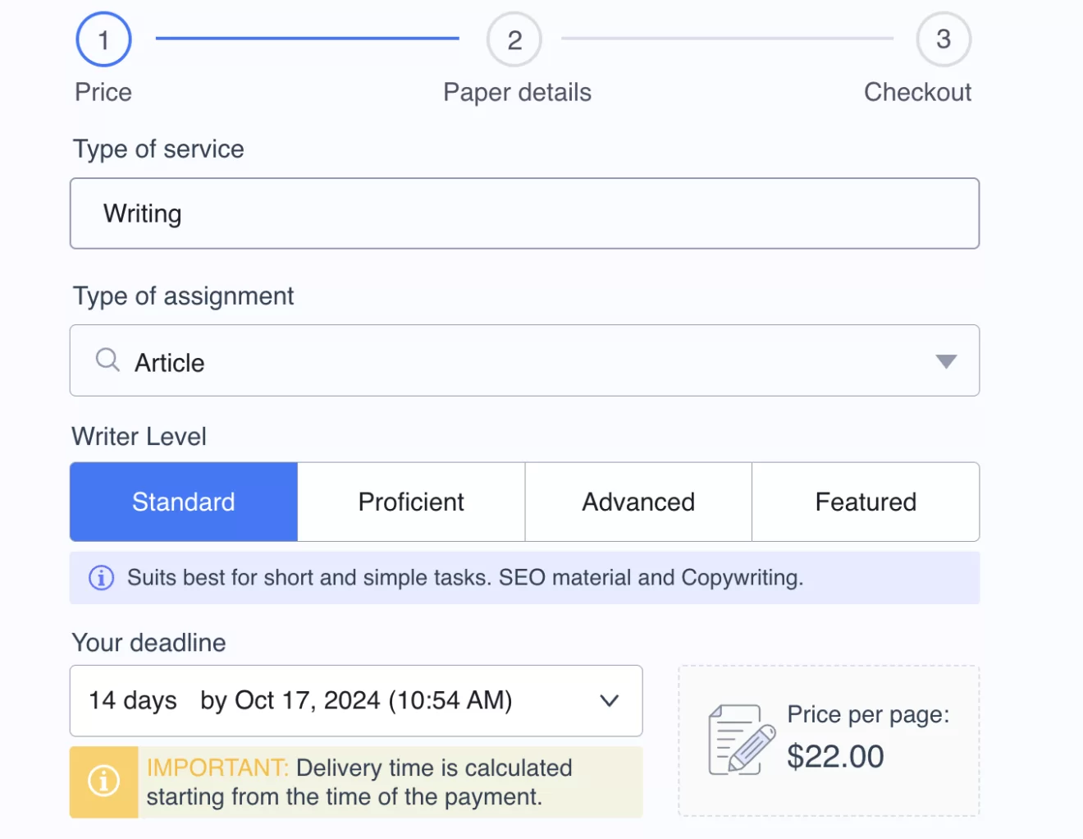Click the blue info icon beside writer description
1083x839 pixels.
101,578
